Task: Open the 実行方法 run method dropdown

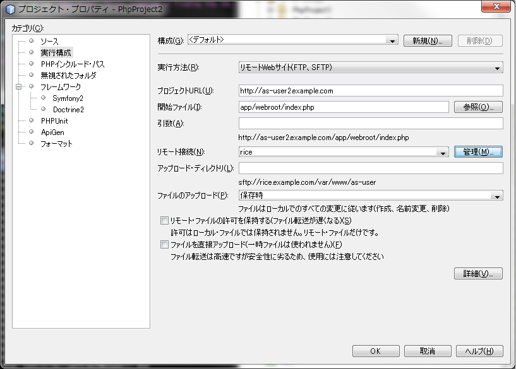Action: coord(371,67)
